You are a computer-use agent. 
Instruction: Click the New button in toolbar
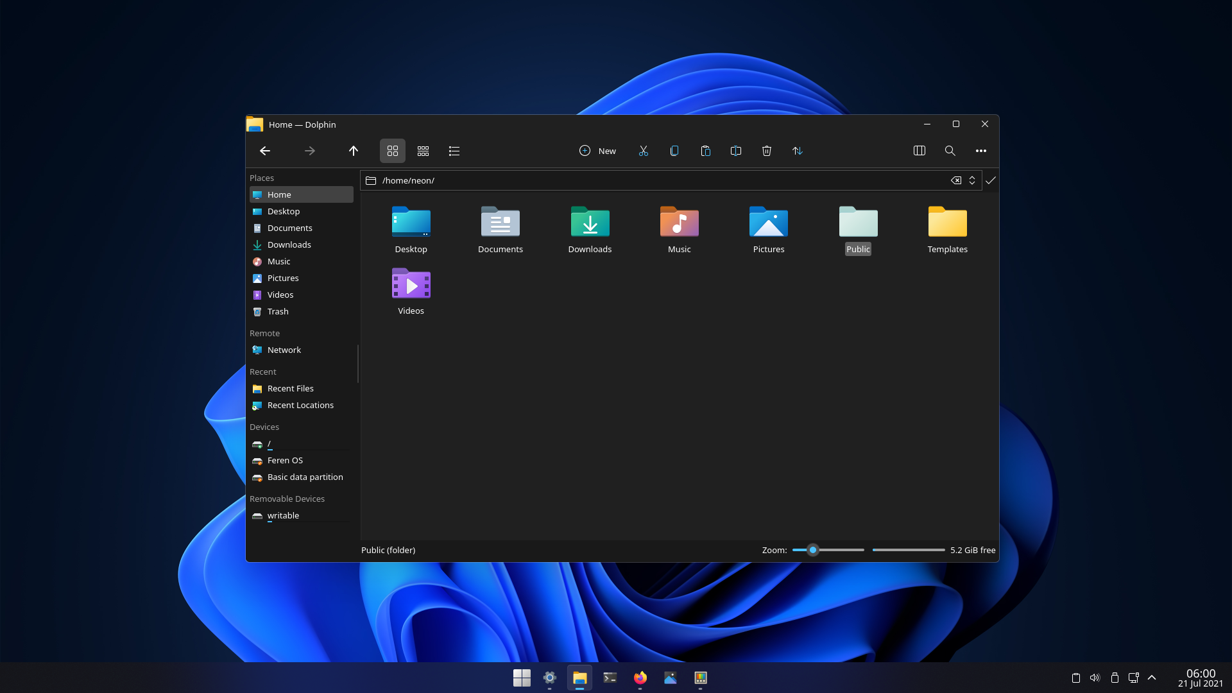pos(597,151)
